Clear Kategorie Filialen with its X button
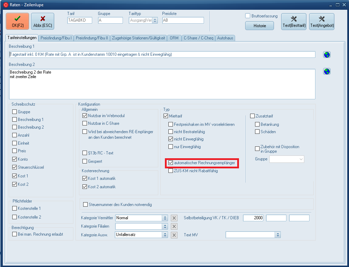 (174, 227)
